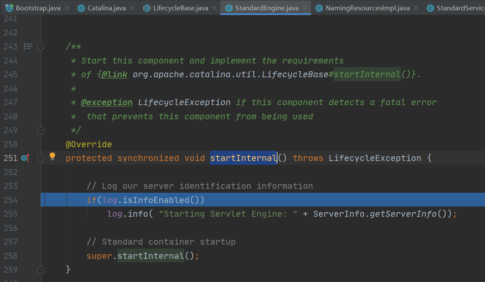485x282 pixels.
Task: Click line number 258 in the gutter
Action: (x=10, y=256)
